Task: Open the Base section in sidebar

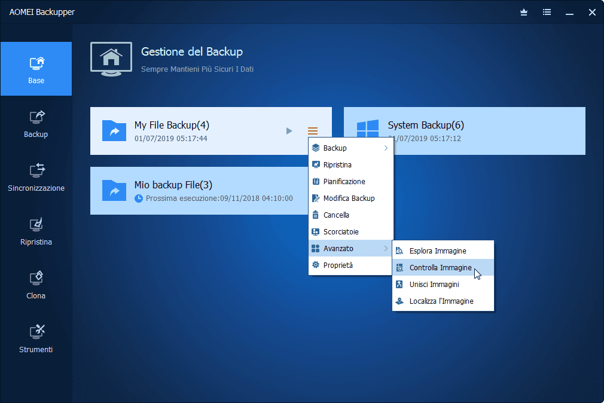Action: pos(36,69)
